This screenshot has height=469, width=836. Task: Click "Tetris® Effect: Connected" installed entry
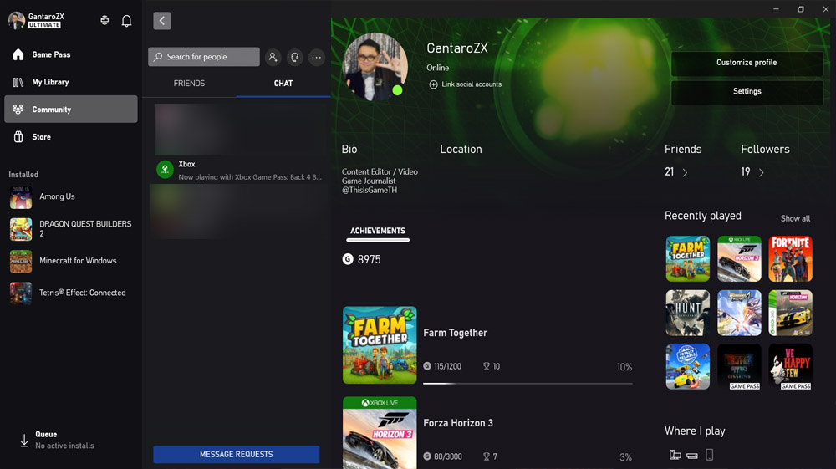83,293
